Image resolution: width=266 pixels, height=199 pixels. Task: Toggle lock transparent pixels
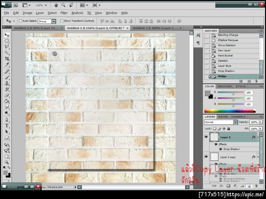(x=215, y=129)
